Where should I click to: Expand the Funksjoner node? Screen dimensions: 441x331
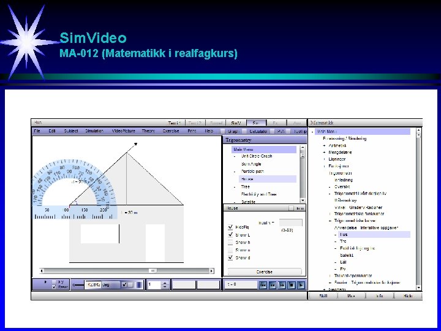coord(324,166)
